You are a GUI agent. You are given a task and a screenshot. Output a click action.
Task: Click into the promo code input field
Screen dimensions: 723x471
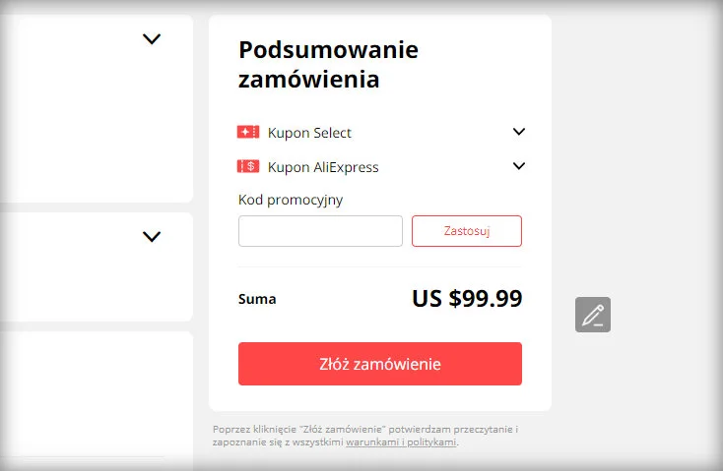tap(320, 231)
